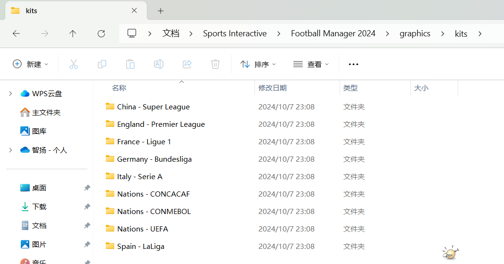The height and width of the screenshot is (264, 504).
Task: Click Football Manager 2024 in address path
Action: coord(333,33)
